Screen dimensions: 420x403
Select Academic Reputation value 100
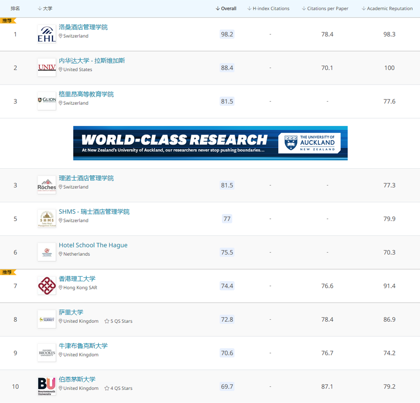tap(389, 68)
